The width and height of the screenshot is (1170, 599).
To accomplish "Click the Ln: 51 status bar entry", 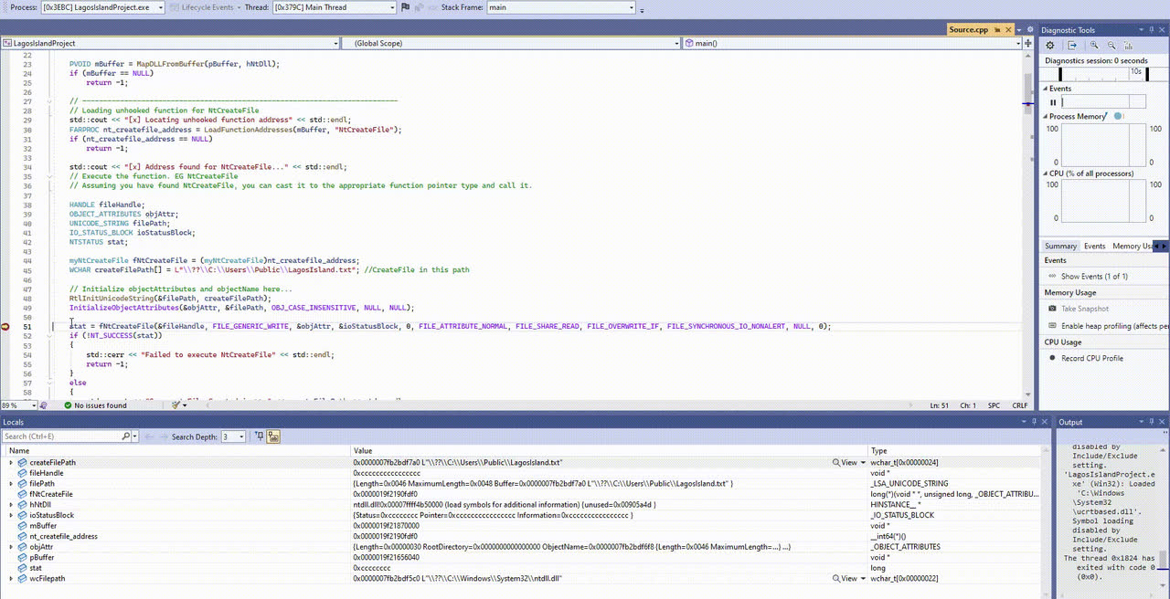I will (x=939, y=405).
